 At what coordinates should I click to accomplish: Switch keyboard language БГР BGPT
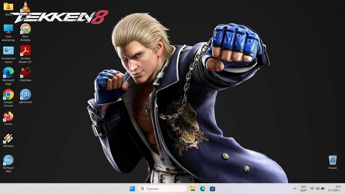(304, 188)
